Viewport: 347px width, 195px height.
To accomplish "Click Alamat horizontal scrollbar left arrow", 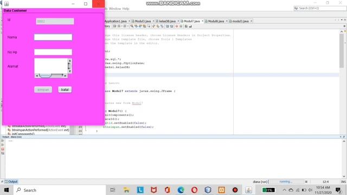I will point(37,76).
